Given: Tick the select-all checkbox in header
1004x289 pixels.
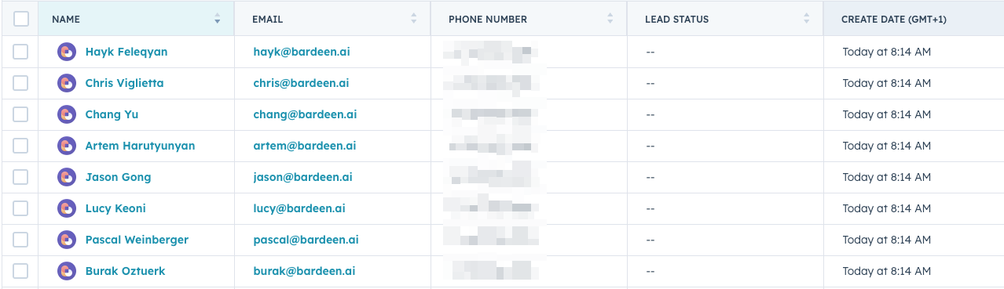Looking at the screenshot, I should [21, 19].
